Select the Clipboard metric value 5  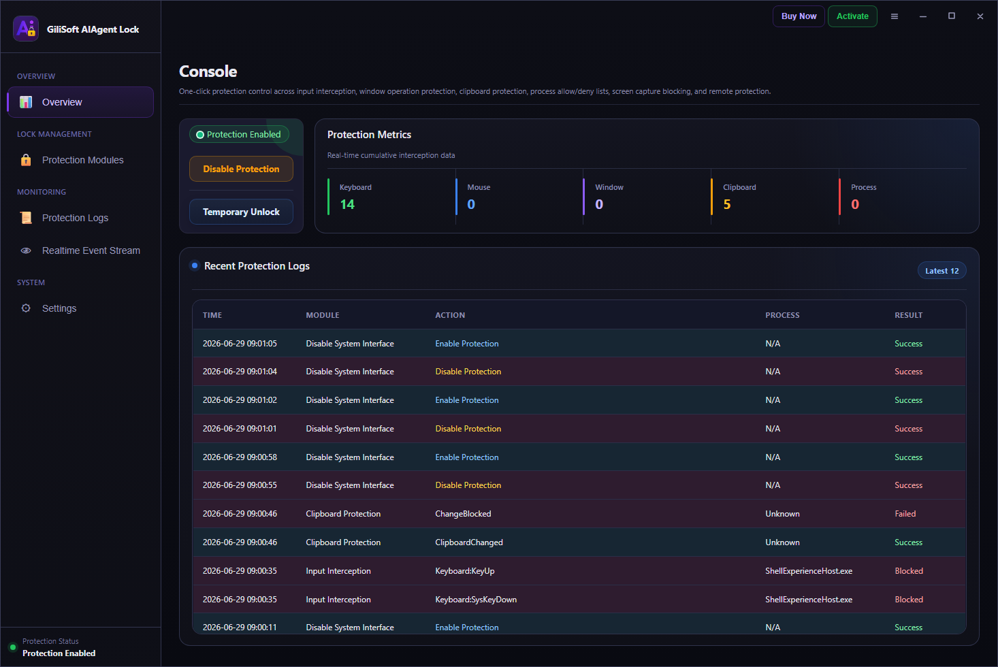pyautogui.click(x=727, y=204)
